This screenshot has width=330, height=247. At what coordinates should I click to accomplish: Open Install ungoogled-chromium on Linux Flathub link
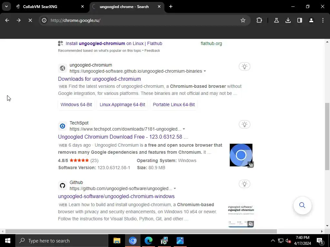114,43
